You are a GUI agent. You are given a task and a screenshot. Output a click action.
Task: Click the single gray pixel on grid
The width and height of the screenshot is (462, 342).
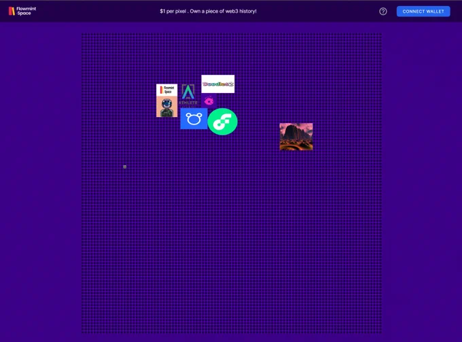click(124, 167)
